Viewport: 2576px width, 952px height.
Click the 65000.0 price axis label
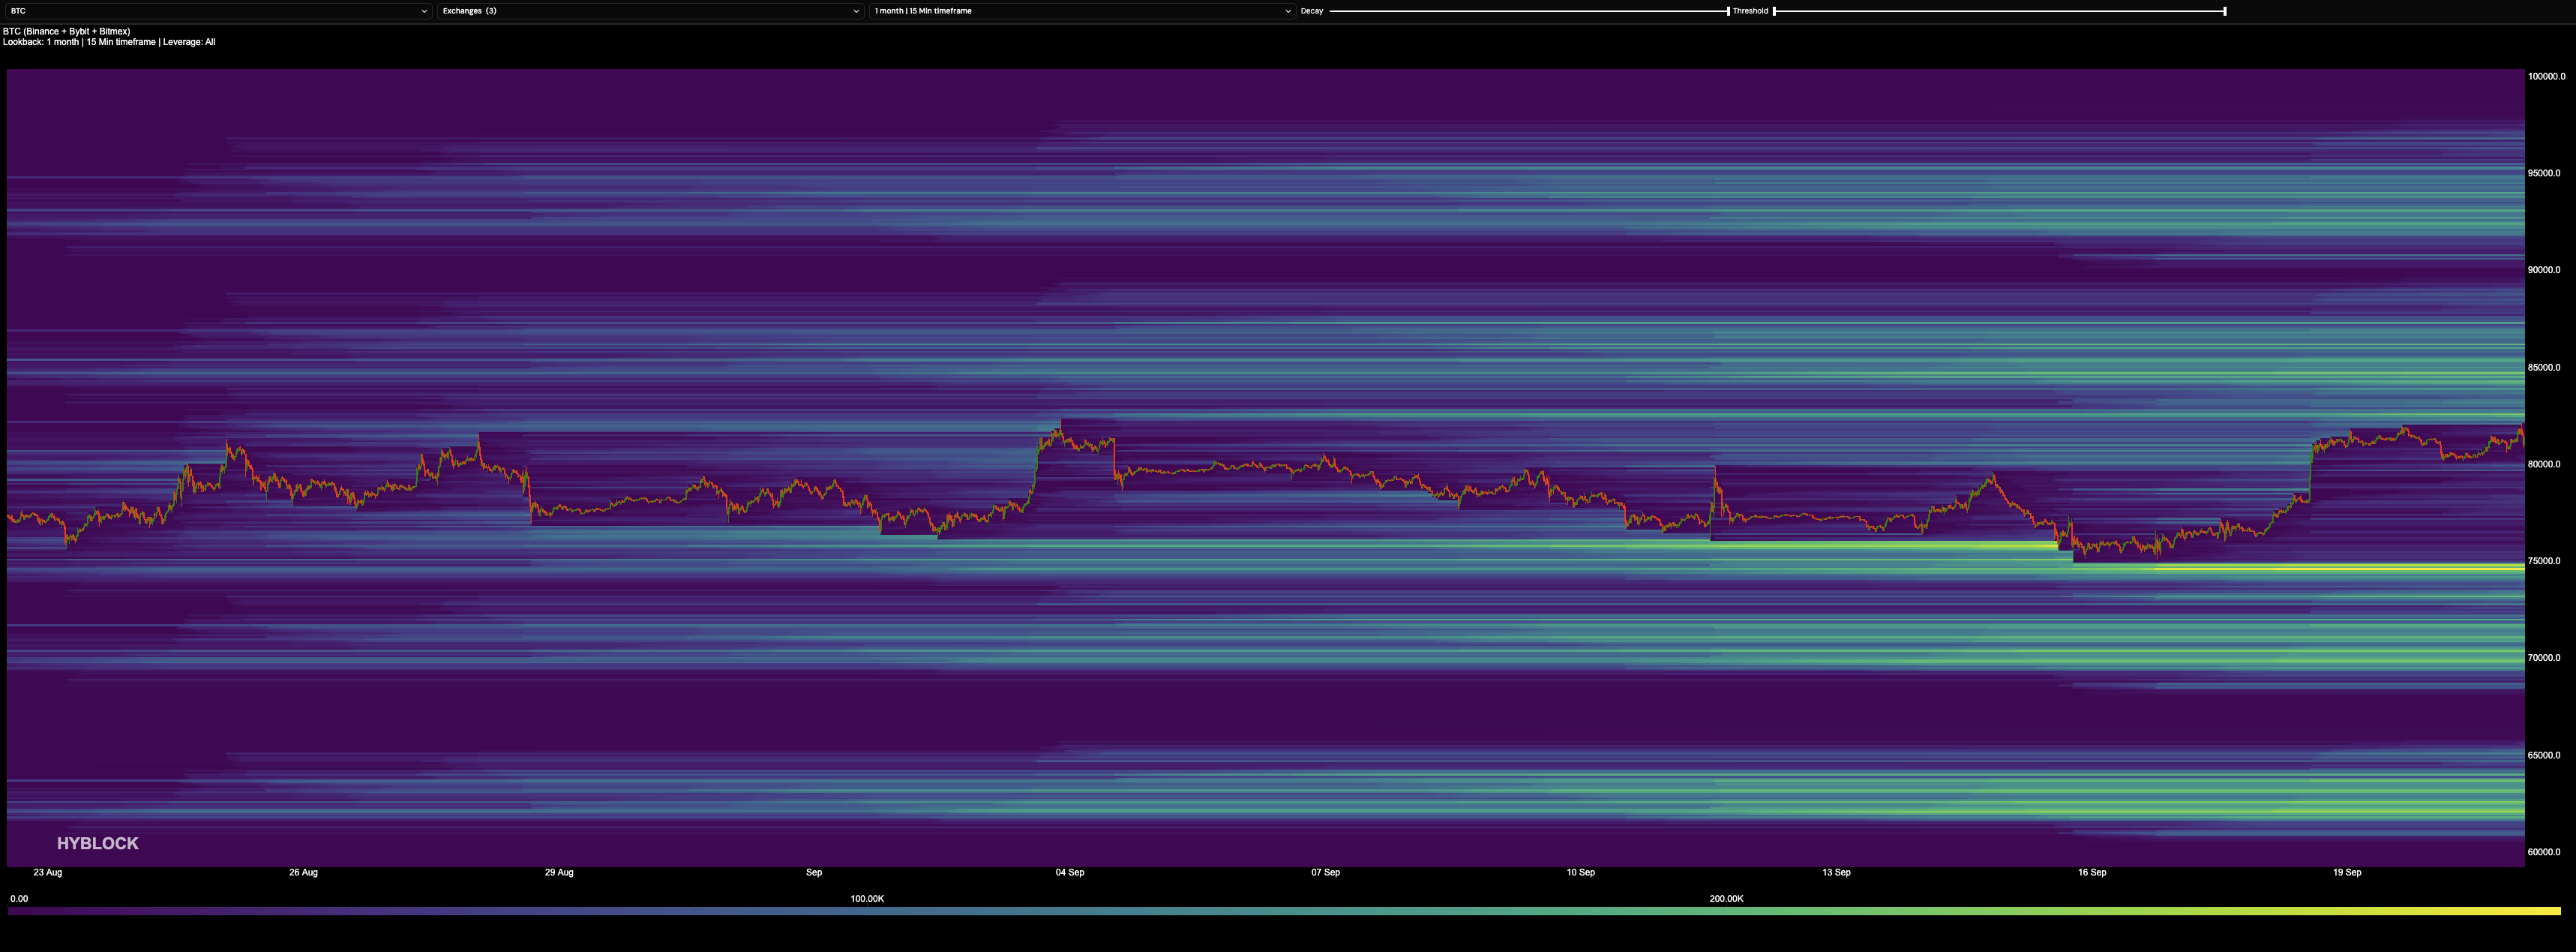(x=2545, y=755)
